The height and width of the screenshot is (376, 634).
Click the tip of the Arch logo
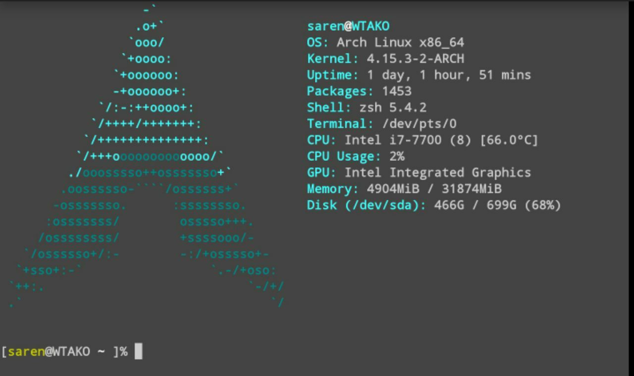click(150, 8)
